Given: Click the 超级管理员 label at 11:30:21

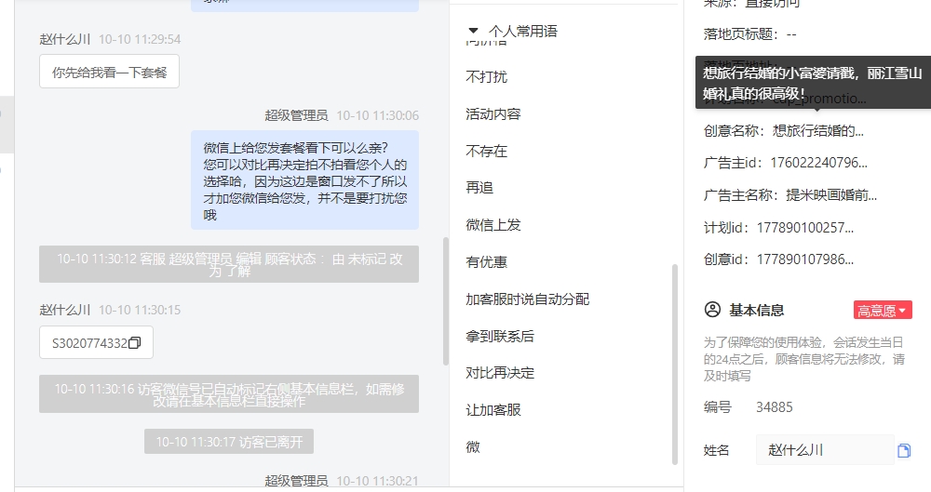Looking at the screenshot, I should click(x=296, y=480).
